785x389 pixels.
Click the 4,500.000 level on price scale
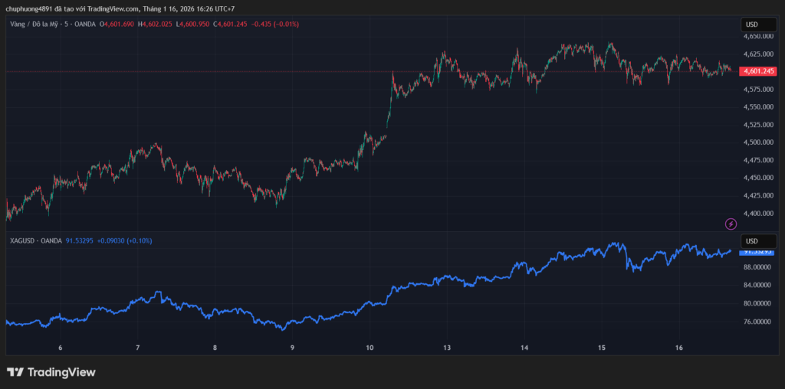(757, 142)
